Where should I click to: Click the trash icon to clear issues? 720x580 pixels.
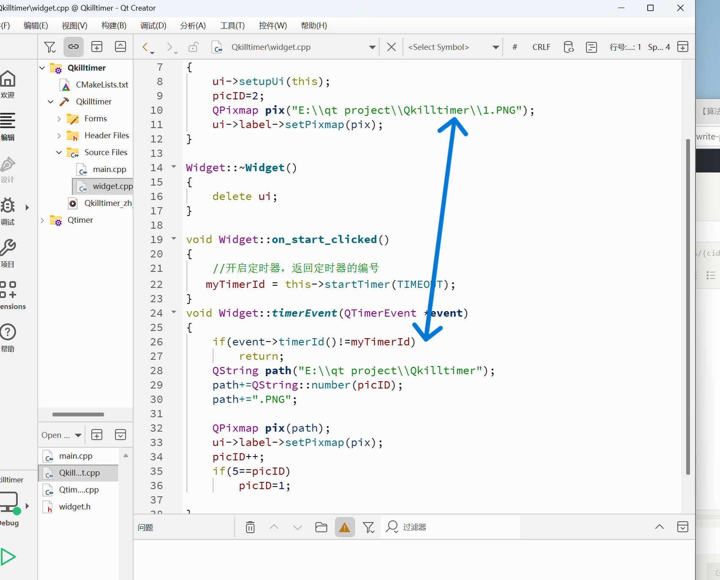(250, 527)
